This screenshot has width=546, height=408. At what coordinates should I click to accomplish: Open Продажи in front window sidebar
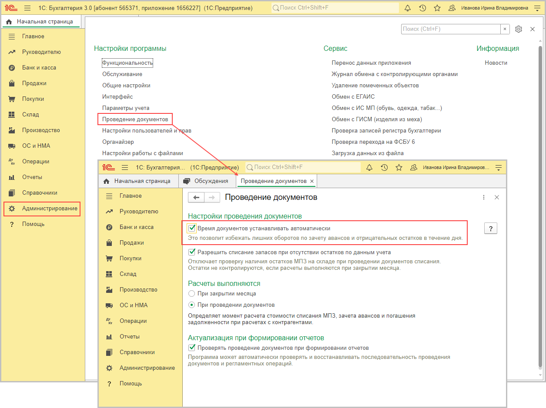click(132, 243)
